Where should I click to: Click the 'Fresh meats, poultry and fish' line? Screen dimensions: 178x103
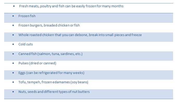(71, 6)
